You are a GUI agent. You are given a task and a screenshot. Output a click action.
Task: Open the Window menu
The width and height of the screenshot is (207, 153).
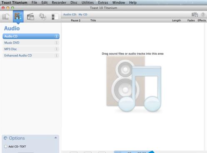pos(119,3)
